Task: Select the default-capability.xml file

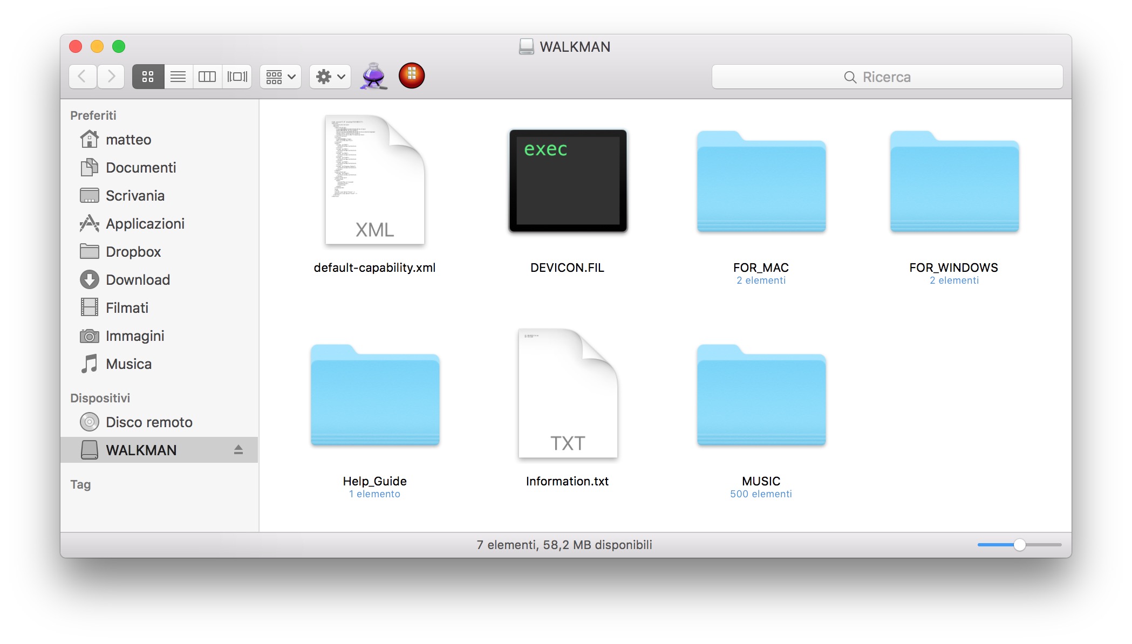Action: point(374,181)
